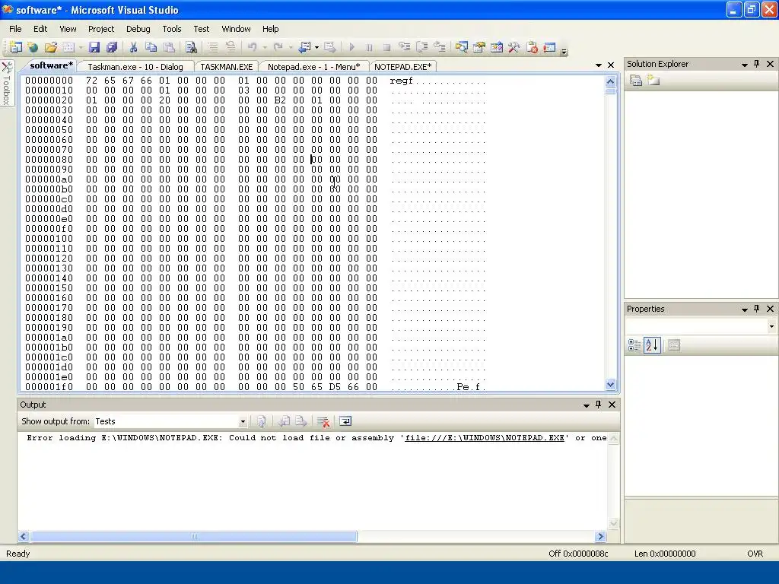The image size is (779, 584).
Task: Click the Find in Files binoculars icon
Action: click(x=191, y=47)
